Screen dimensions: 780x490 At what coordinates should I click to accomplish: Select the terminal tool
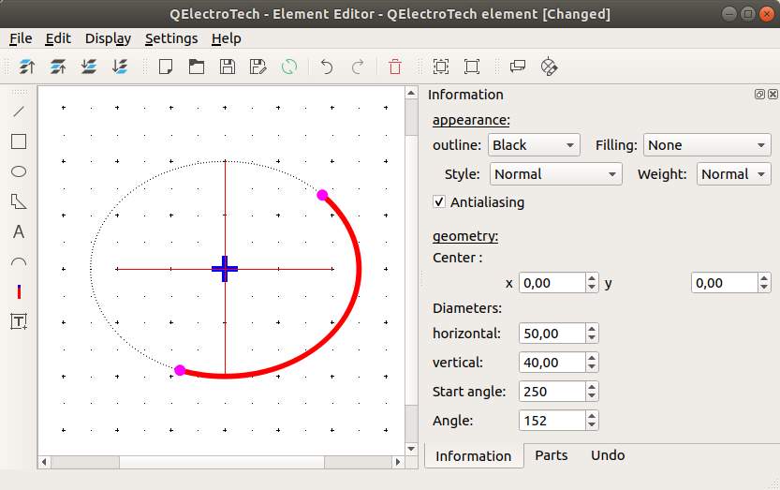19,291
